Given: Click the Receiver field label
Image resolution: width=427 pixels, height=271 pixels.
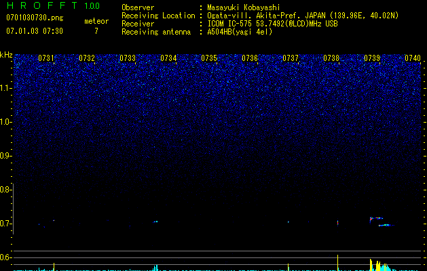Looking at the screenshot, I should [138, 24].
